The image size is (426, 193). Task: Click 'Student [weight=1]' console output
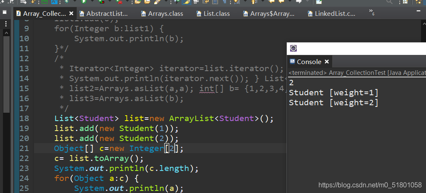[333, 93]
